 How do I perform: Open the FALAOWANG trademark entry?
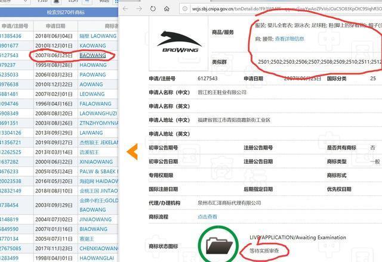point(95,104)
